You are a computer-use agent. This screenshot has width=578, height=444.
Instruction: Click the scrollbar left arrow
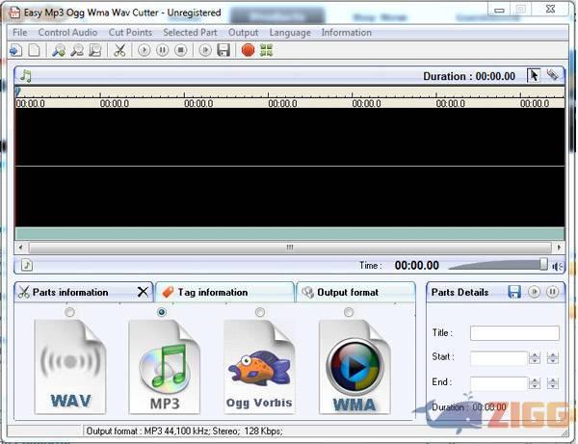20,248
